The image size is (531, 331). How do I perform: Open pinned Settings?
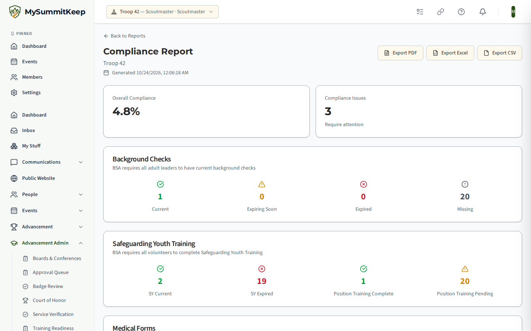pos(47,92)
